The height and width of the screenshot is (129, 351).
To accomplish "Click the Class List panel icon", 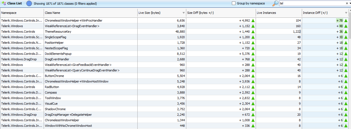I will click(4, 3).
